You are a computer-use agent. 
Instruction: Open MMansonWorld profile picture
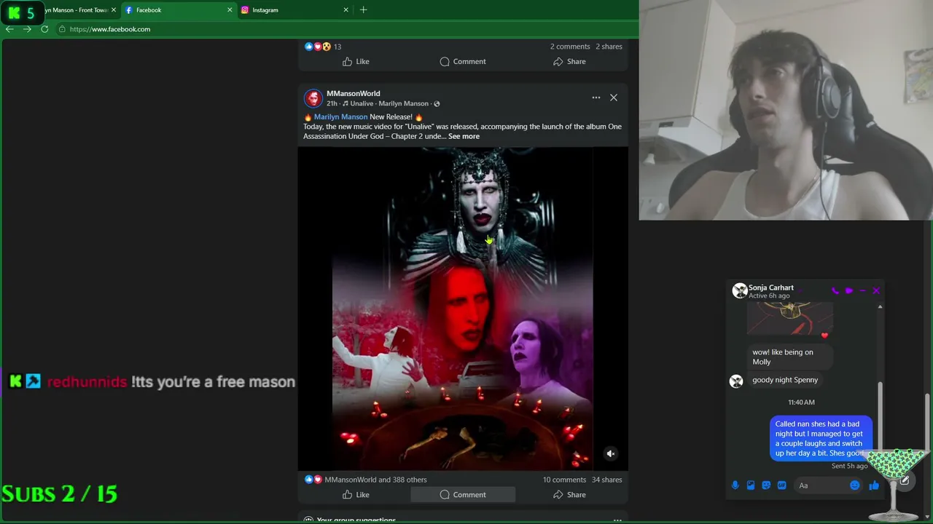pos(313,98)
